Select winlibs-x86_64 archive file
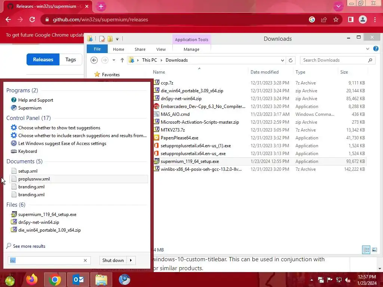 201,169
